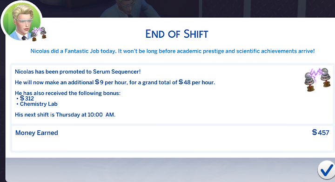Click the Simoleon symbol before 48 per hour
335x182 pixels.
[181, 82]
